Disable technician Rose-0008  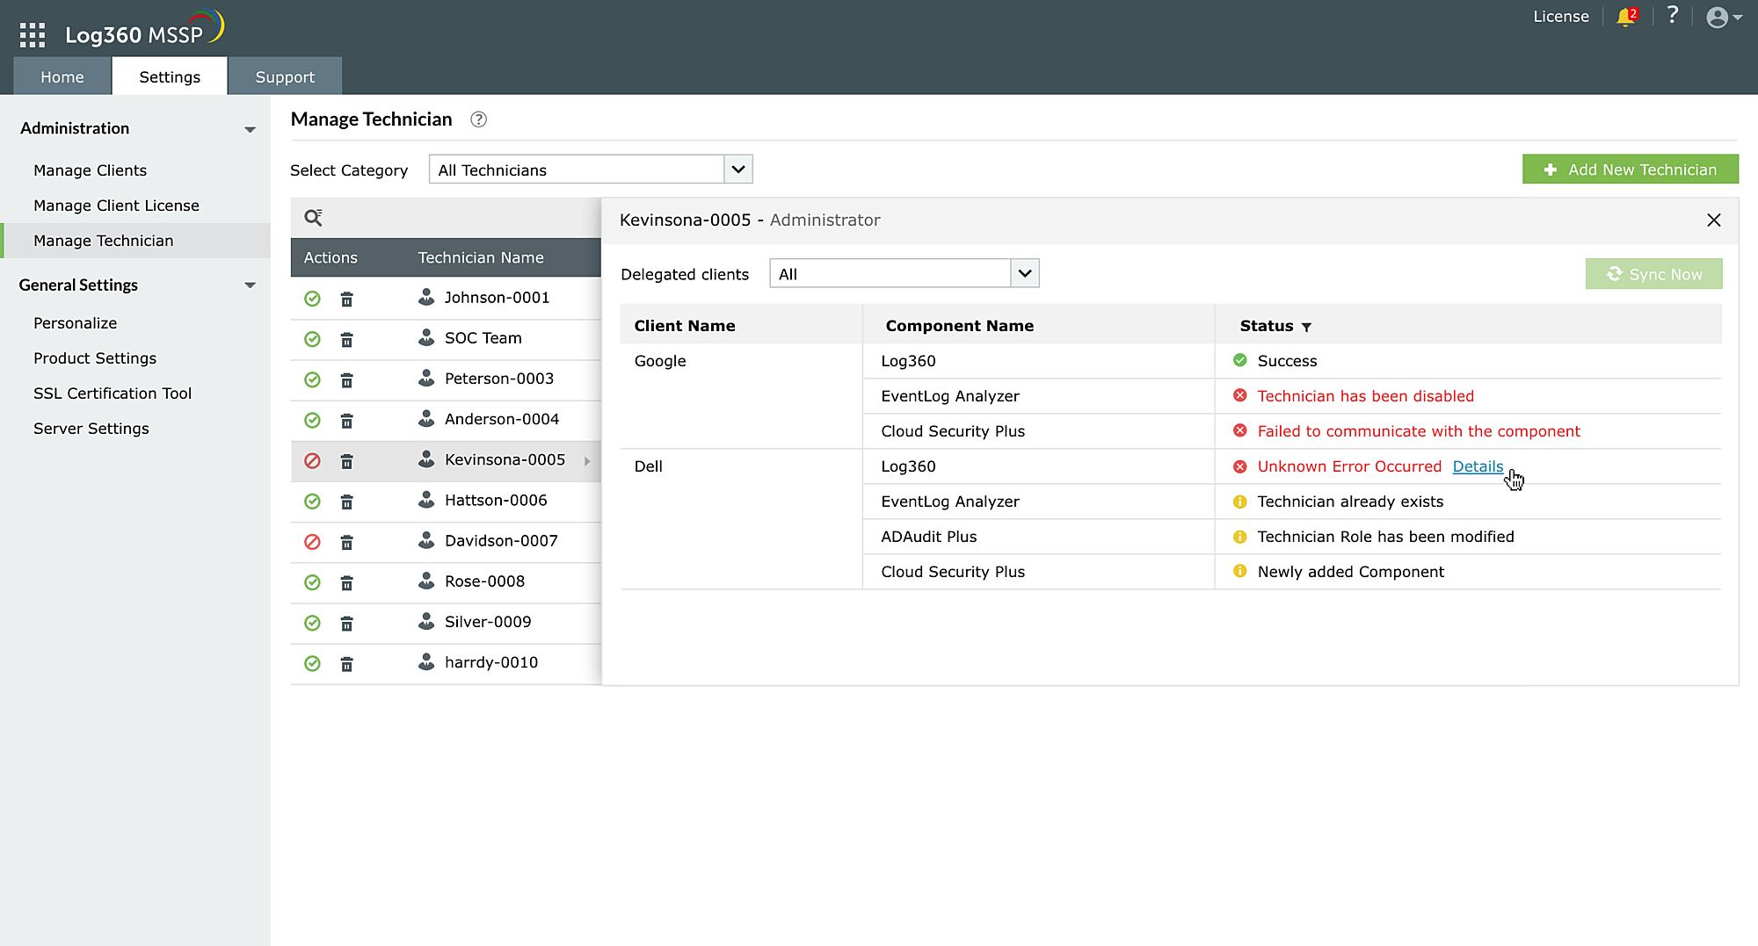click(x=312, y=582)
